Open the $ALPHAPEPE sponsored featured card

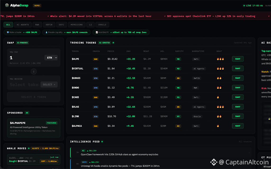[34, 128]
